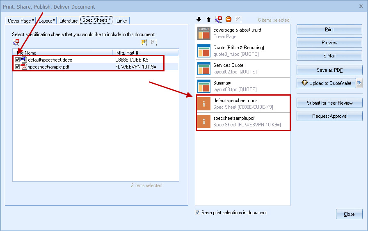Click Save as PDF button
The width and height of the screenshot is (368, 231).
[329, 70]
